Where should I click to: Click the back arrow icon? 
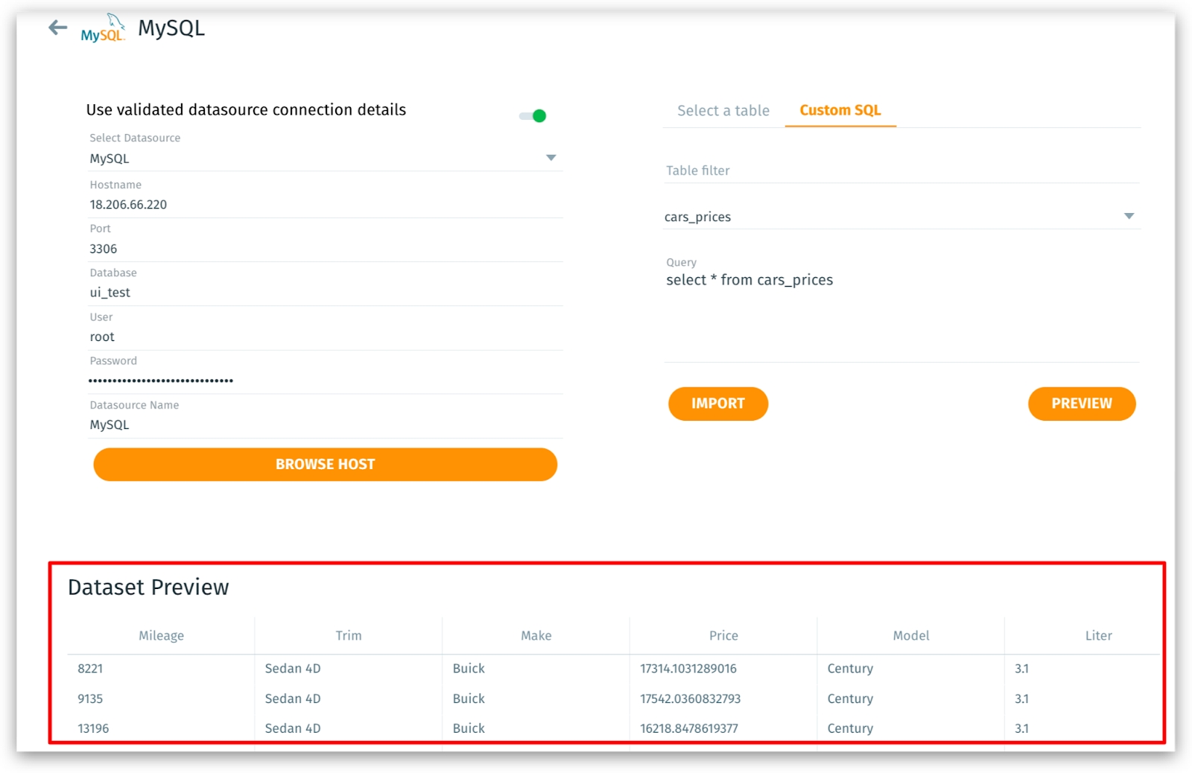[x=57, y=28]
